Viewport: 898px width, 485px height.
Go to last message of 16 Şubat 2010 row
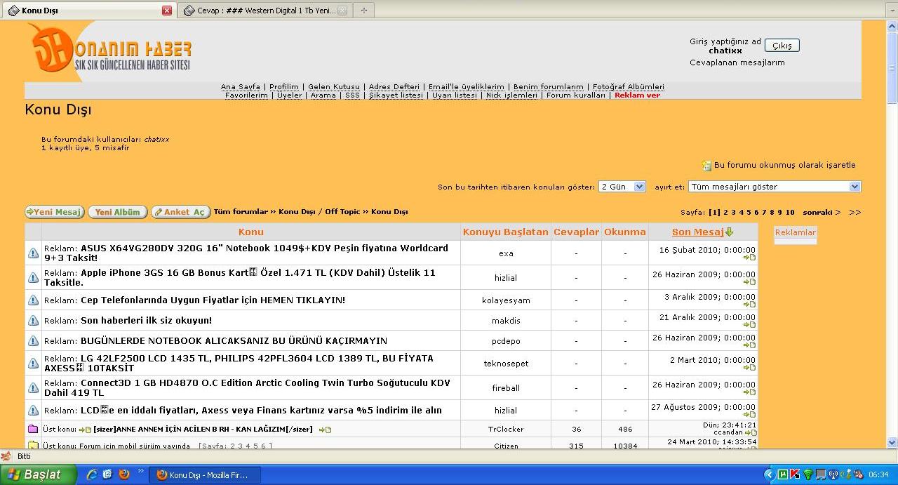tap(750, 258)
